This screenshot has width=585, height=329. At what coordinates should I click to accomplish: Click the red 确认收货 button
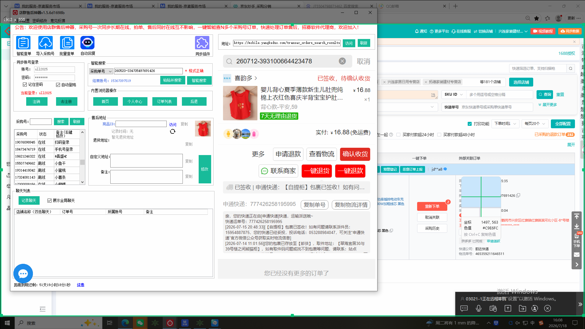(355, 154)
